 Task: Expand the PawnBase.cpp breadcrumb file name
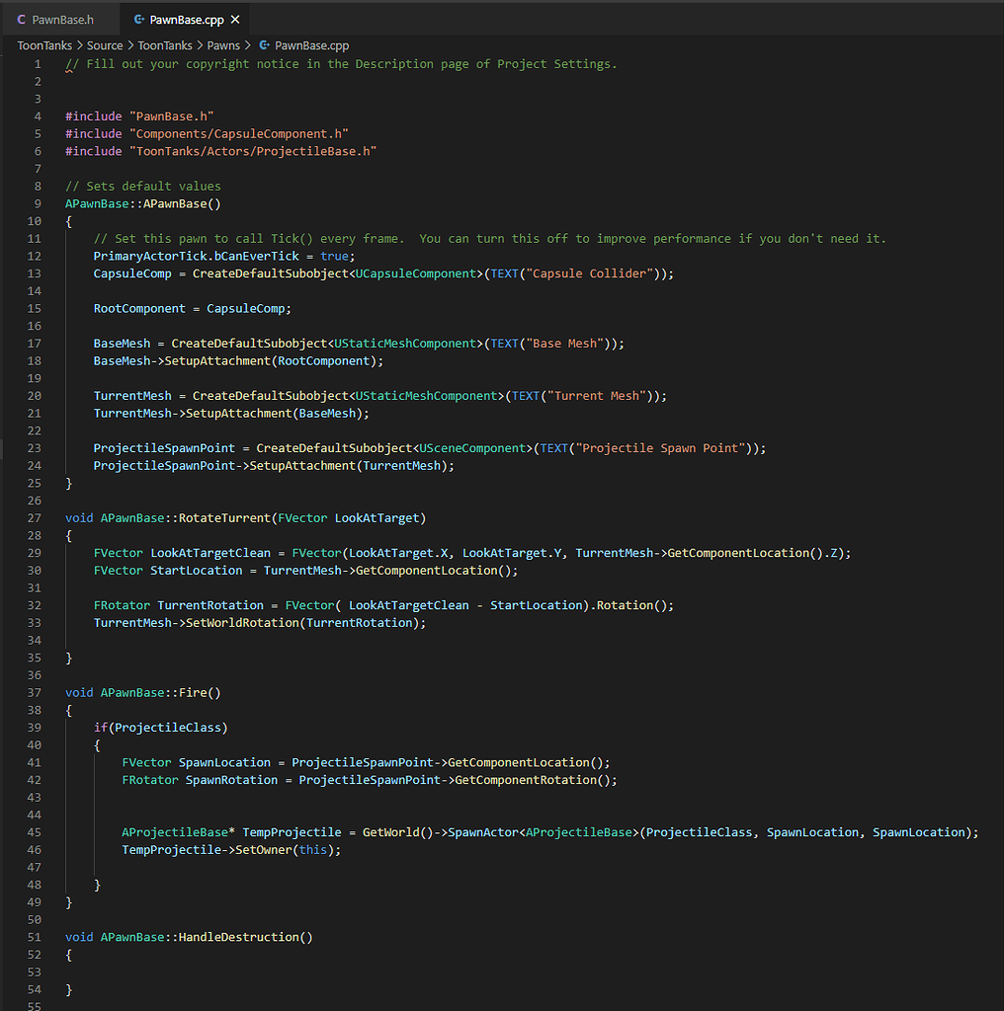pos(311,45)
